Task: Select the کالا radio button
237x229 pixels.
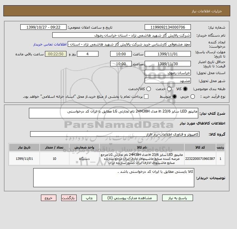Action: [x=185, y=89]
